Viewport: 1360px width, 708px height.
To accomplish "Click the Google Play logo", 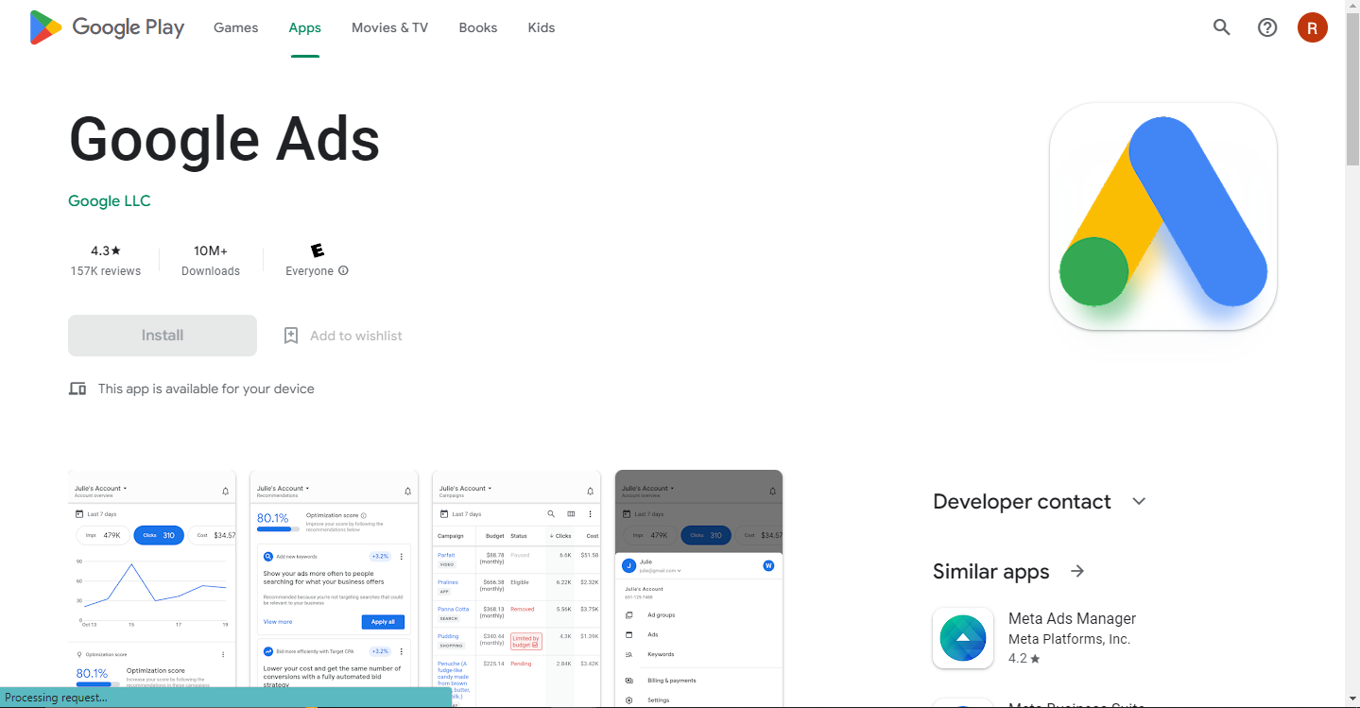I will tap(107, 27).
